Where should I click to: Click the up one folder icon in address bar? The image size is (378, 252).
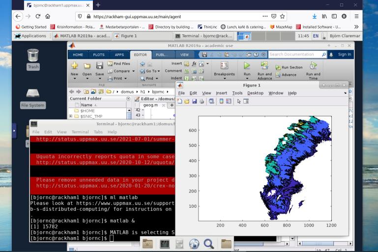coord(87,92)
